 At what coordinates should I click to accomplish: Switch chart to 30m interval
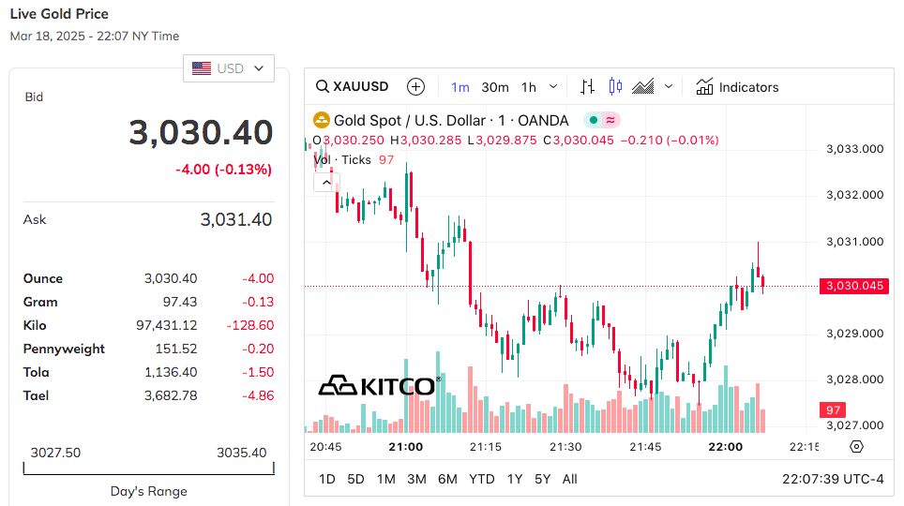click(495, 87)
